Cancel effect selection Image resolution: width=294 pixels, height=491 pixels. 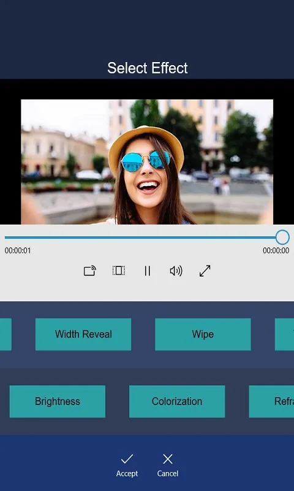(168, 466)
